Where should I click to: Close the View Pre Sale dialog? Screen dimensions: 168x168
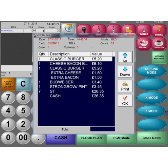[131, 35]
